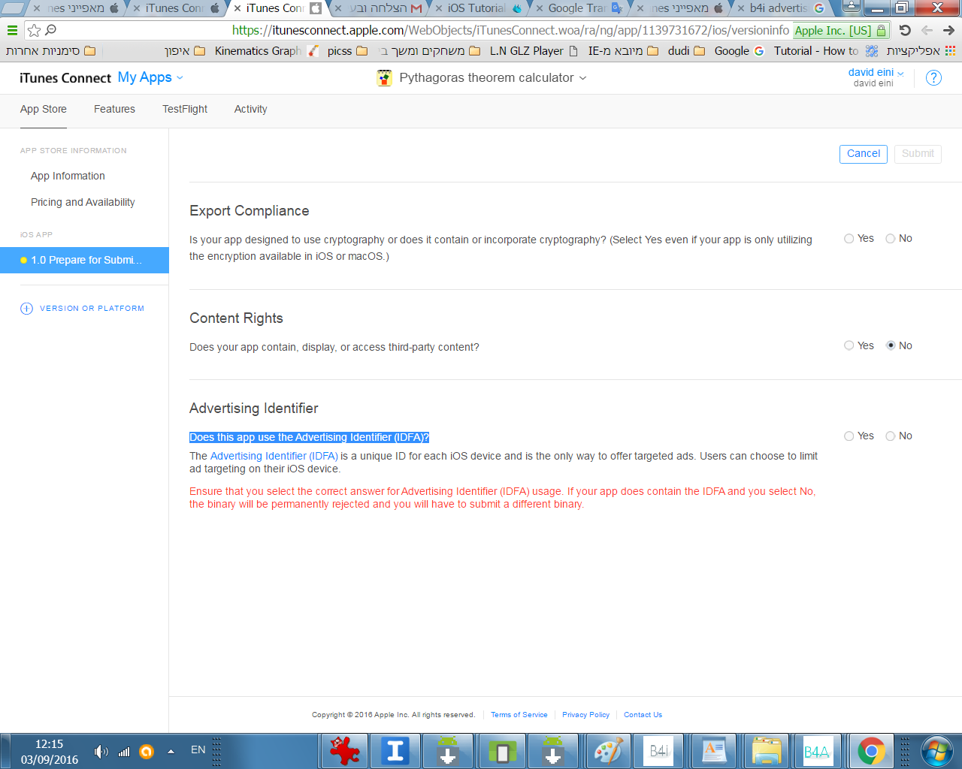The height and width of the screenshot is (769, 962).
Task: Click the taskbar clock and date
Action: [50, 752]
